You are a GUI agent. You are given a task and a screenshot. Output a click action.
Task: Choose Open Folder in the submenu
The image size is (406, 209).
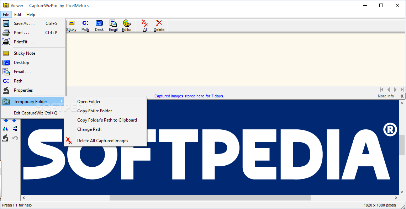(105, 102)
